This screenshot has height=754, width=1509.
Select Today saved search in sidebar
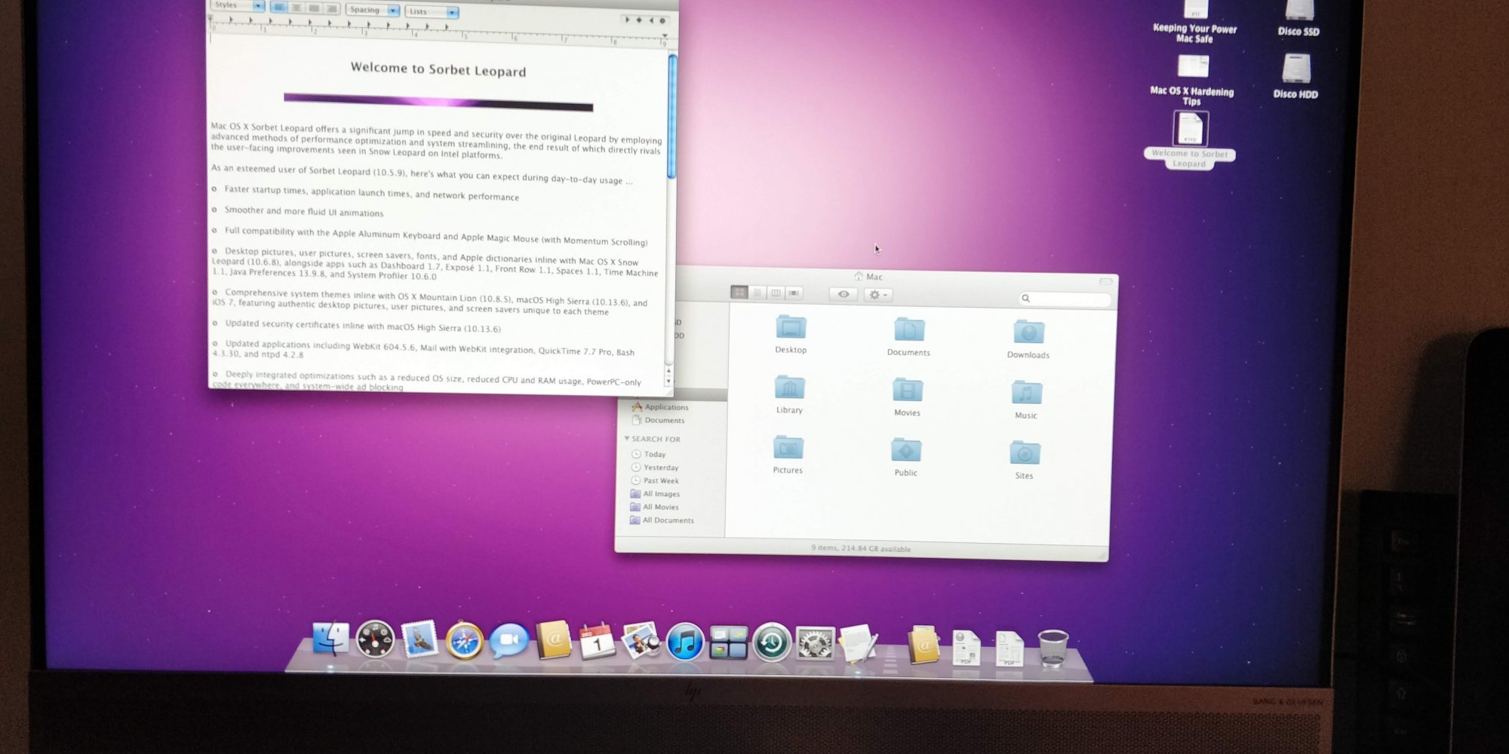[648, 454]
